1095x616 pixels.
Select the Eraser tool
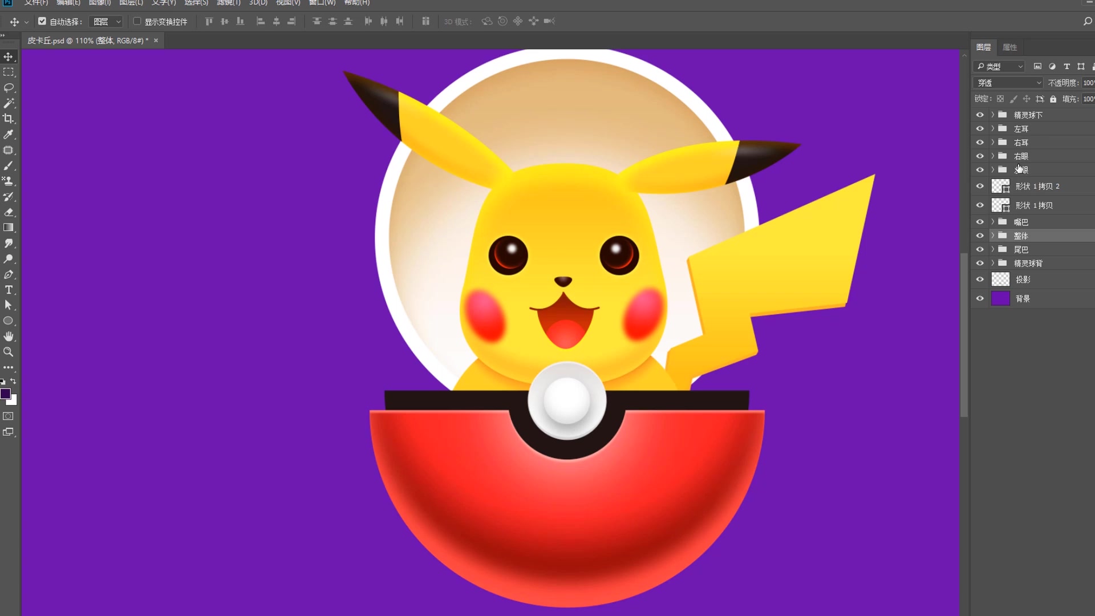pyautogui.click(x=9, y=212)
